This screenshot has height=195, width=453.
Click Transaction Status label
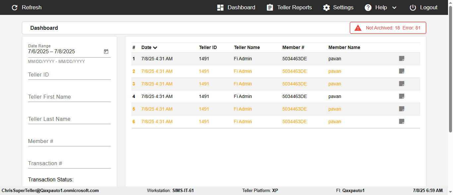click(51, 179)
